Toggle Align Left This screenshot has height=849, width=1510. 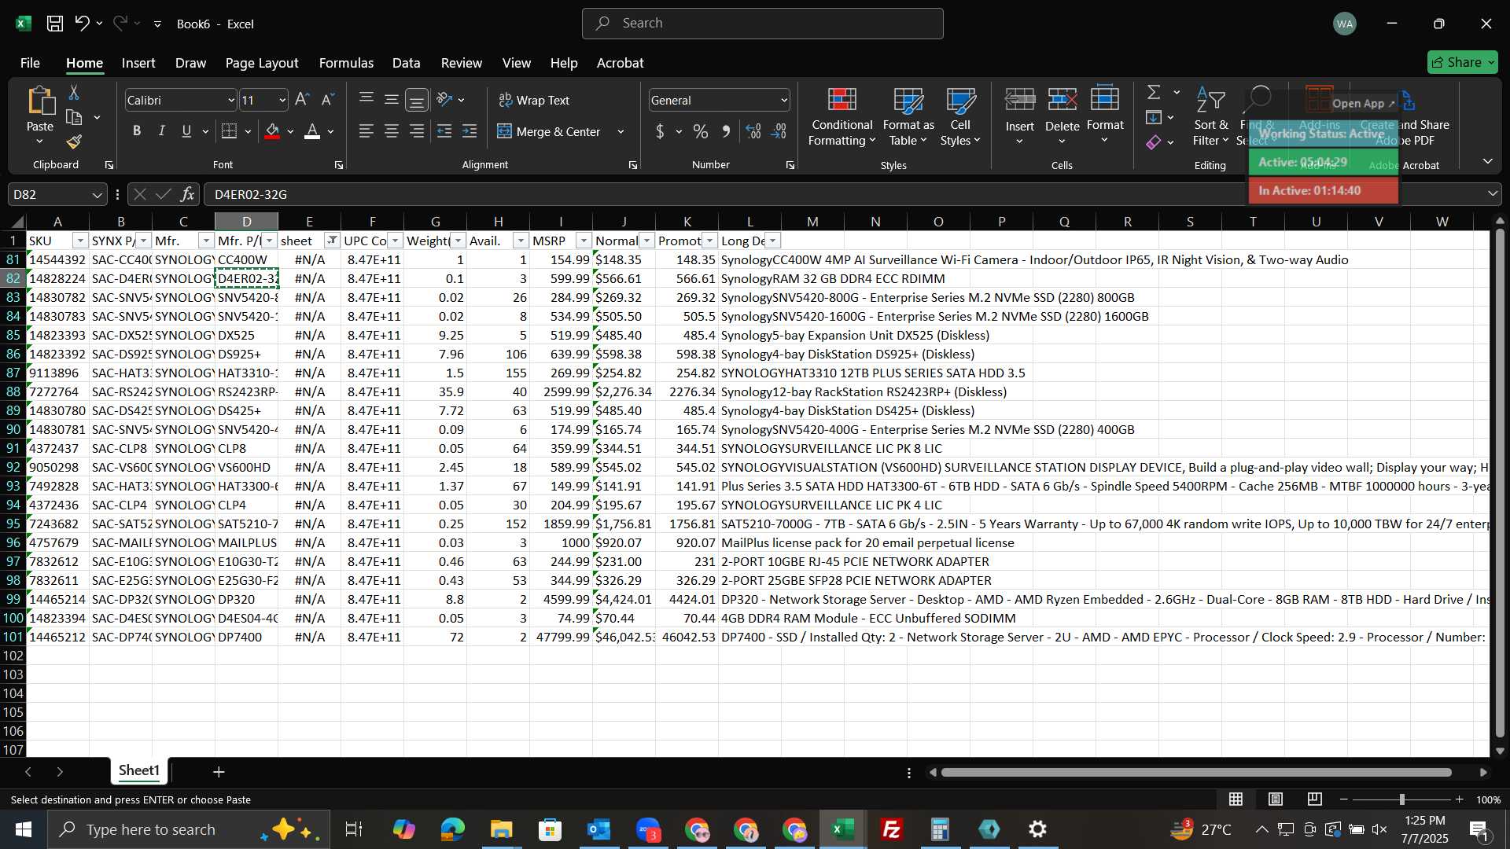[366, 131]
